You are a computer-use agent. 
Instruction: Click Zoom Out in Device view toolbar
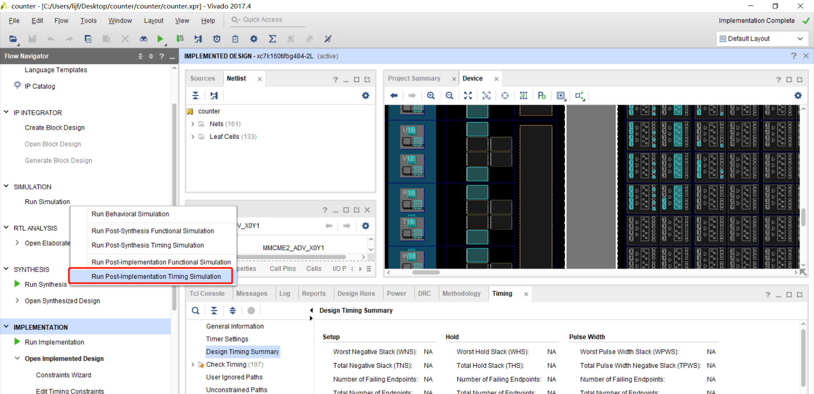(x=449, y=96)
